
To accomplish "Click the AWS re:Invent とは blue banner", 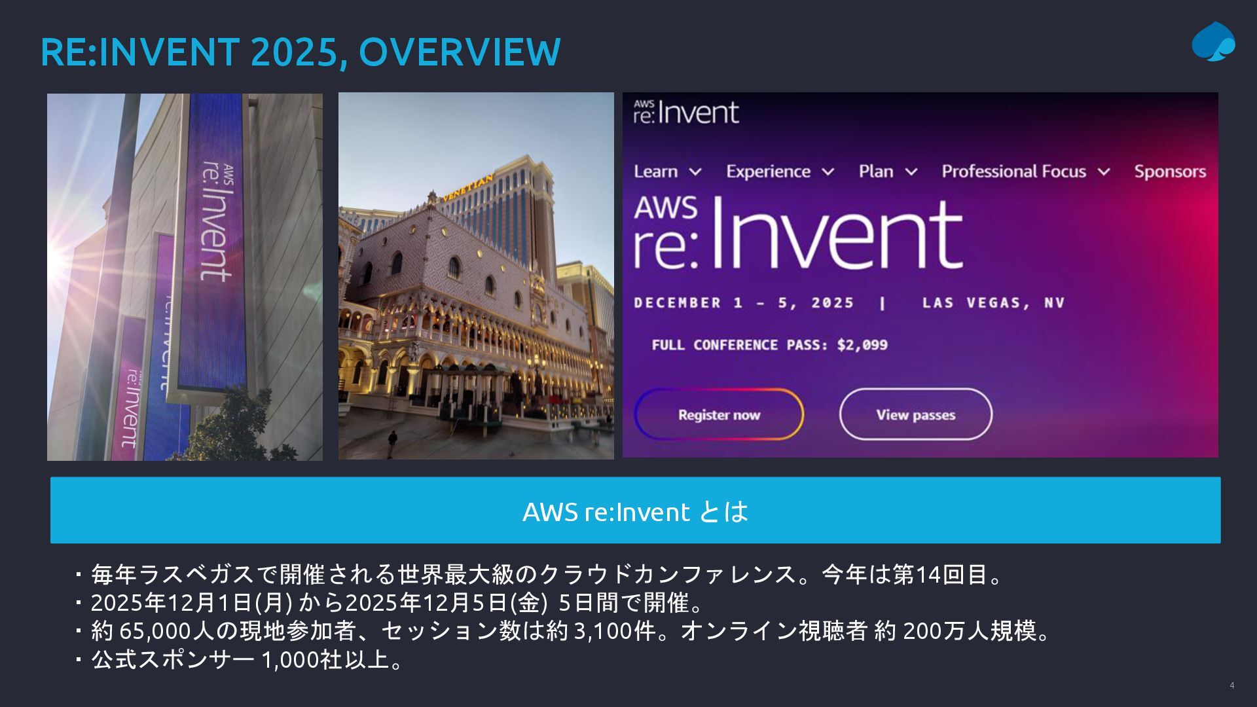I will pyautogui.click(x=635, y=511).
